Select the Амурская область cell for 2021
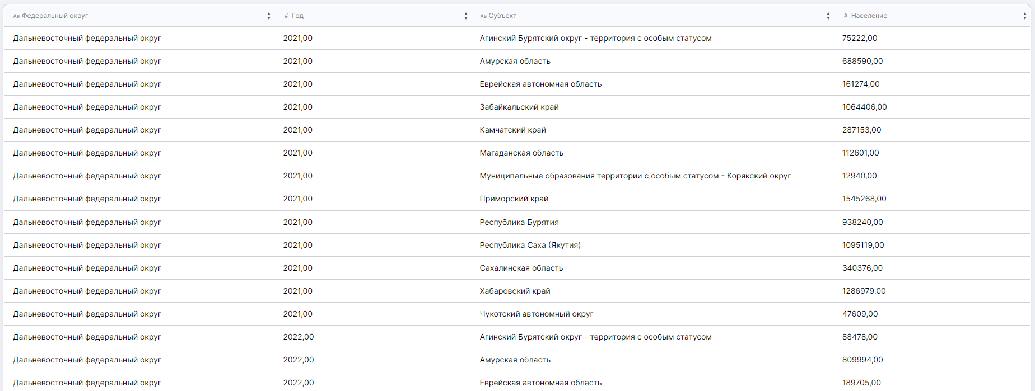Screen dimensions: 1035x391 pos(515,61)
